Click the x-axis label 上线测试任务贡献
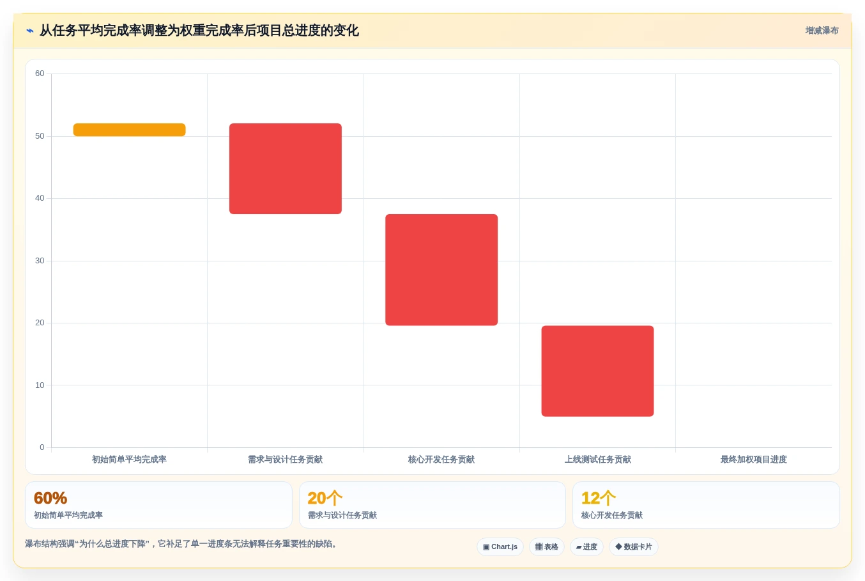Screen dimensions: 865x581 597,460
